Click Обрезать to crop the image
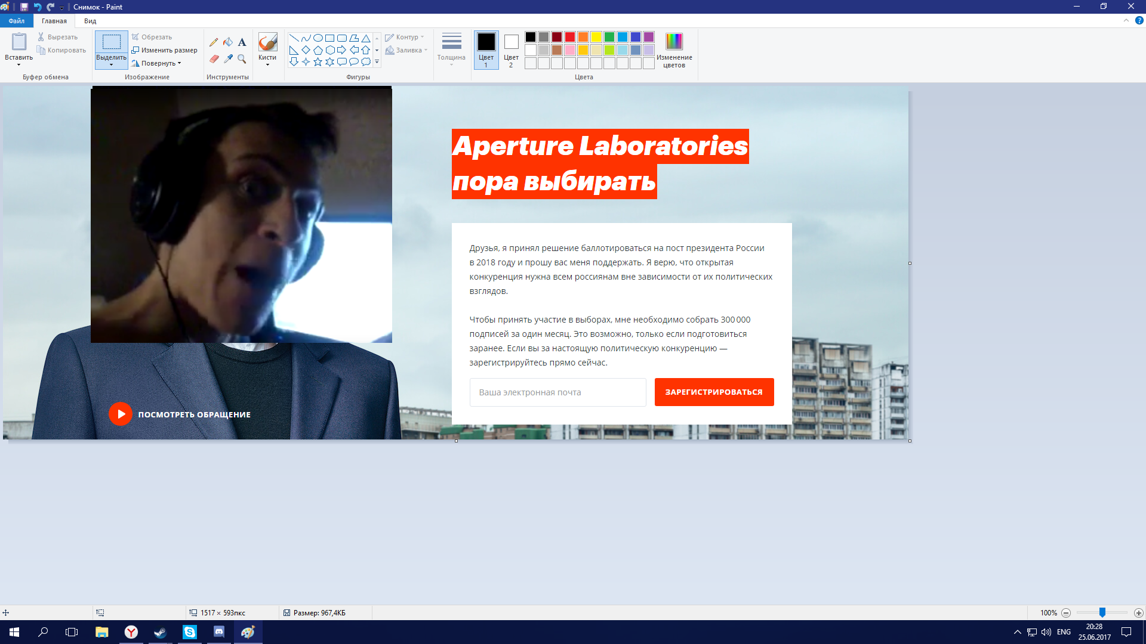Viewport: 1146px width, 644px height. [x=152, y=37]
